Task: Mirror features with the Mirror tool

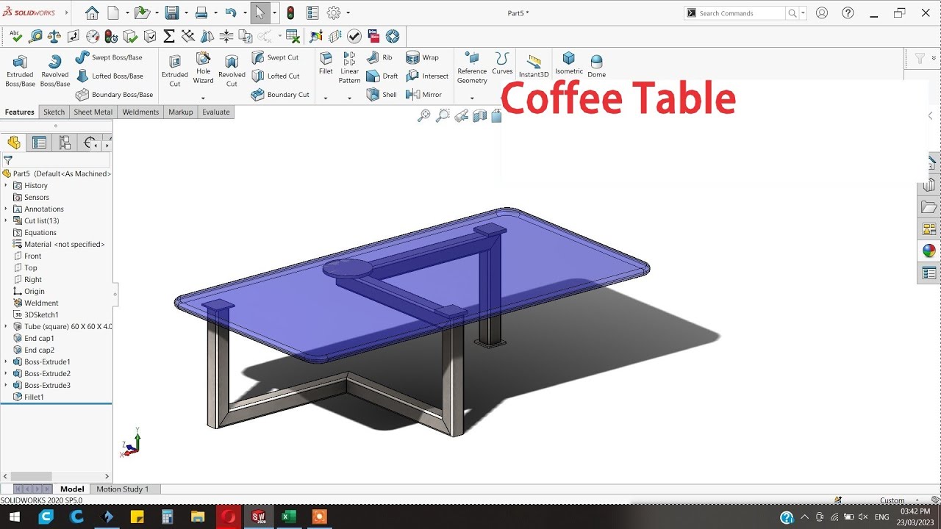Action: (x=424, y=95)
